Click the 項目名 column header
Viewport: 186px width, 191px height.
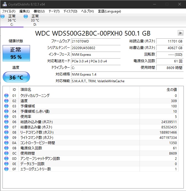(79, 90)
